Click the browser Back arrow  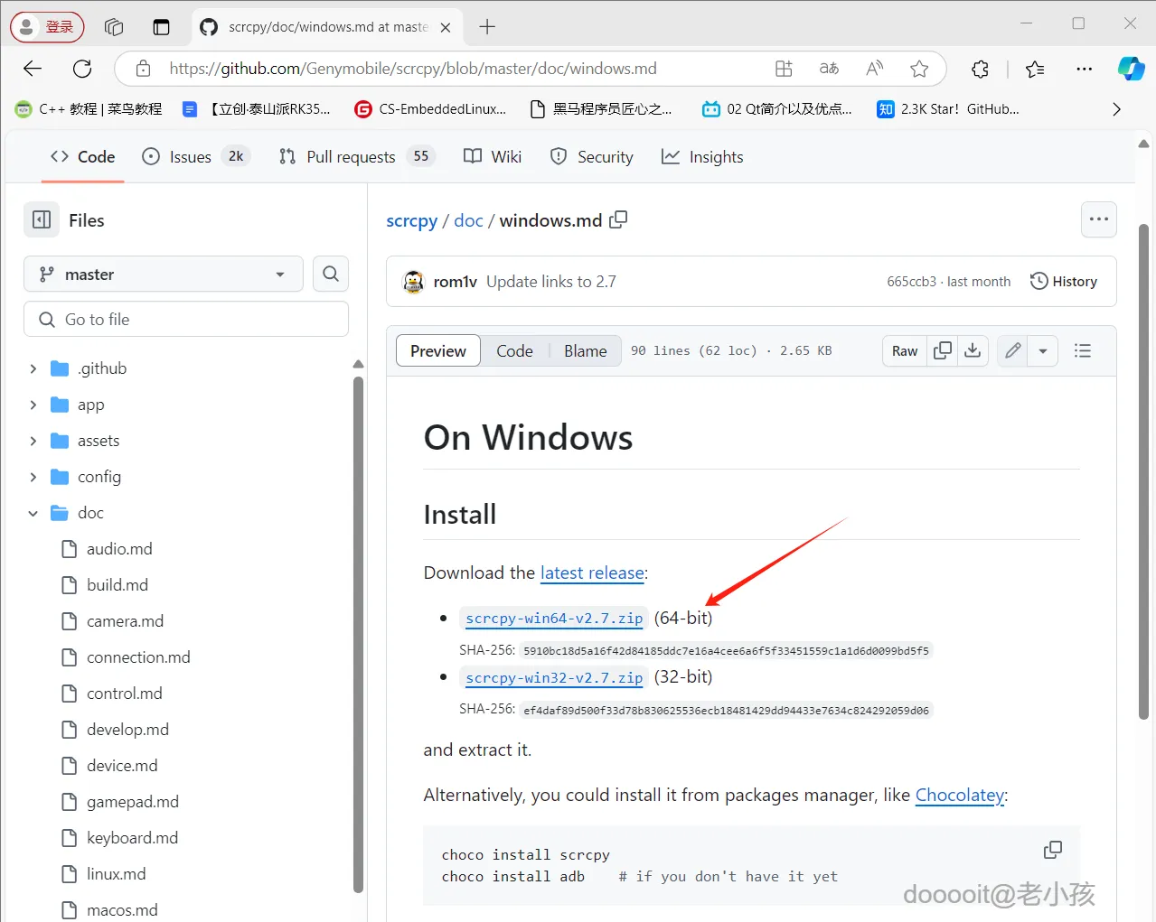pyautogui.click(x=33, y=69)
